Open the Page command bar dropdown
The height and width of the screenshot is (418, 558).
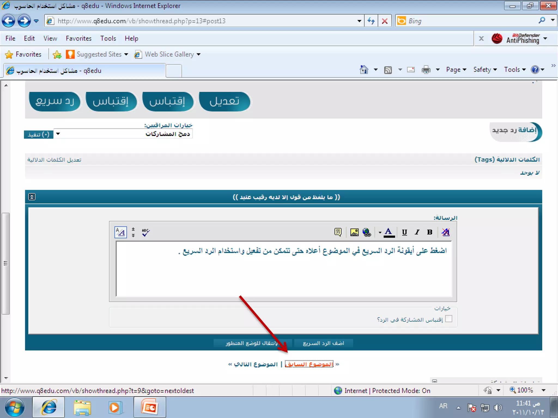pos(456,70)
